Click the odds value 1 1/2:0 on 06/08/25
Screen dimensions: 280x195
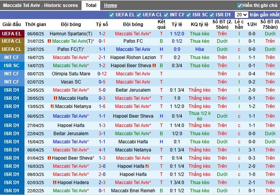pyautogui.click(x=177, y=34)
